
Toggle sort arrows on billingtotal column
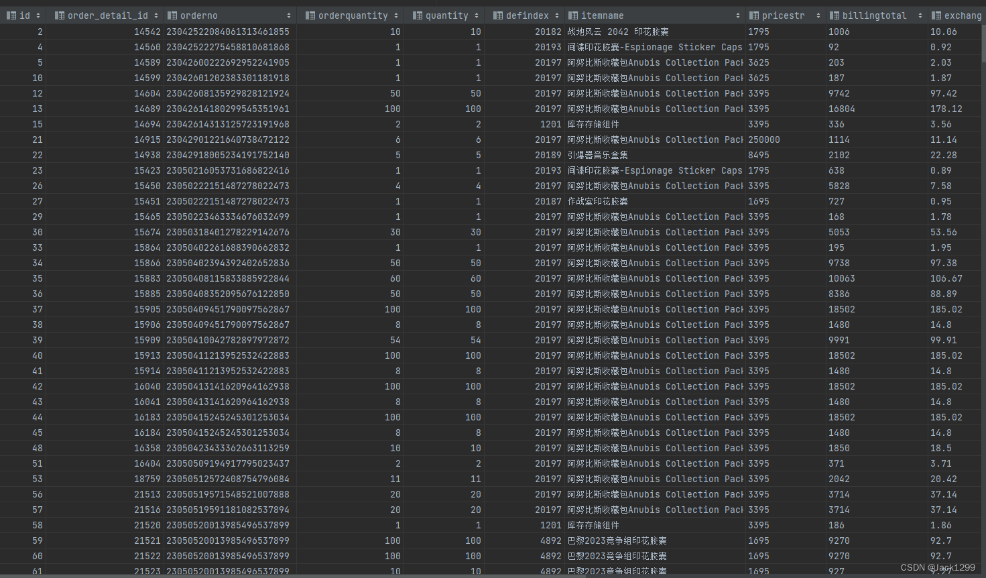[x=920, y=15]
